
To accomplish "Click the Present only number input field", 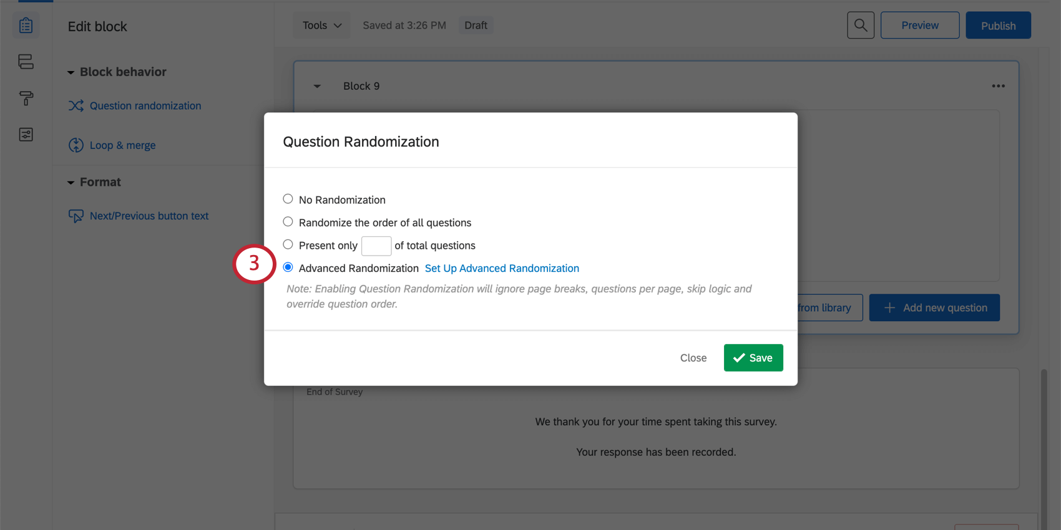I will click(x=376, y=246).
